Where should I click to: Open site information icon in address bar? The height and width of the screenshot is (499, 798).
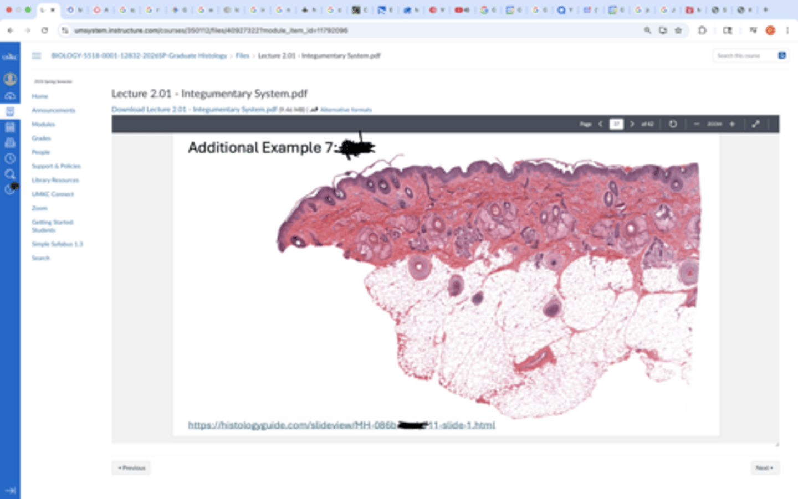[x=65, y=30]
